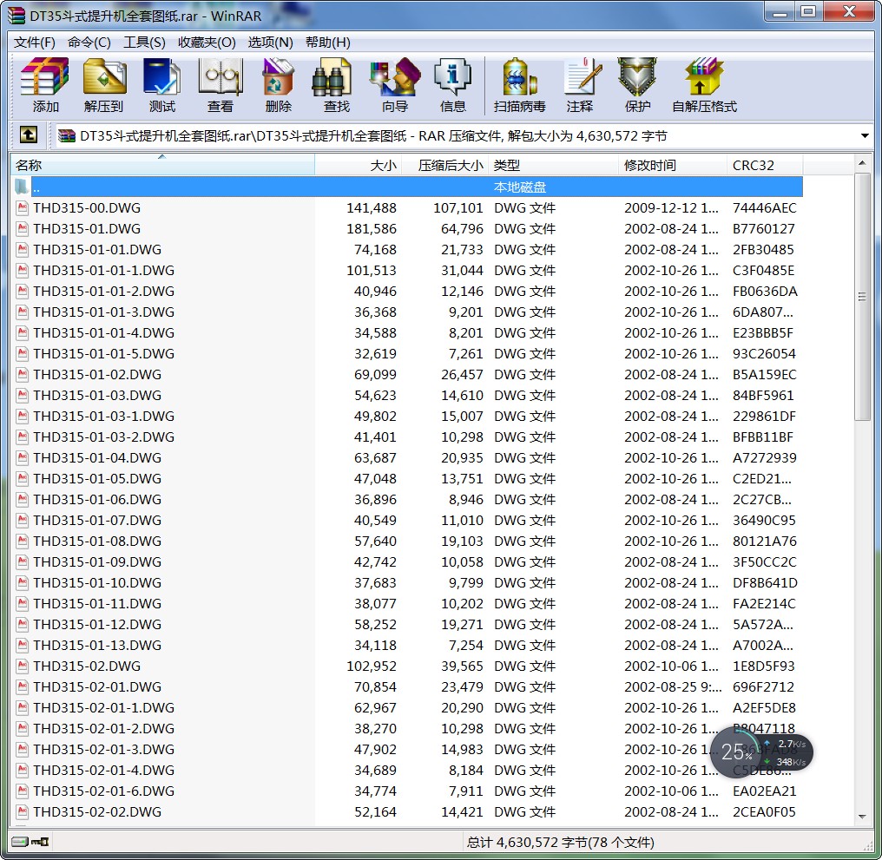Click the vertical scrollbar thumb
This screenshot has width=882, height=860.
click(862, 297)
